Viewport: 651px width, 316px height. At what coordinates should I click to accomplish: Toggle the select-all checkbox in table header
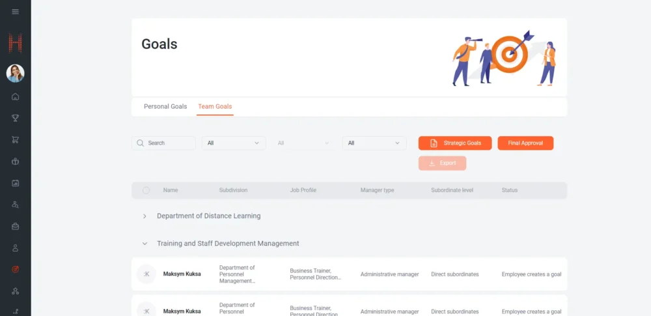[x=146, y=190]
